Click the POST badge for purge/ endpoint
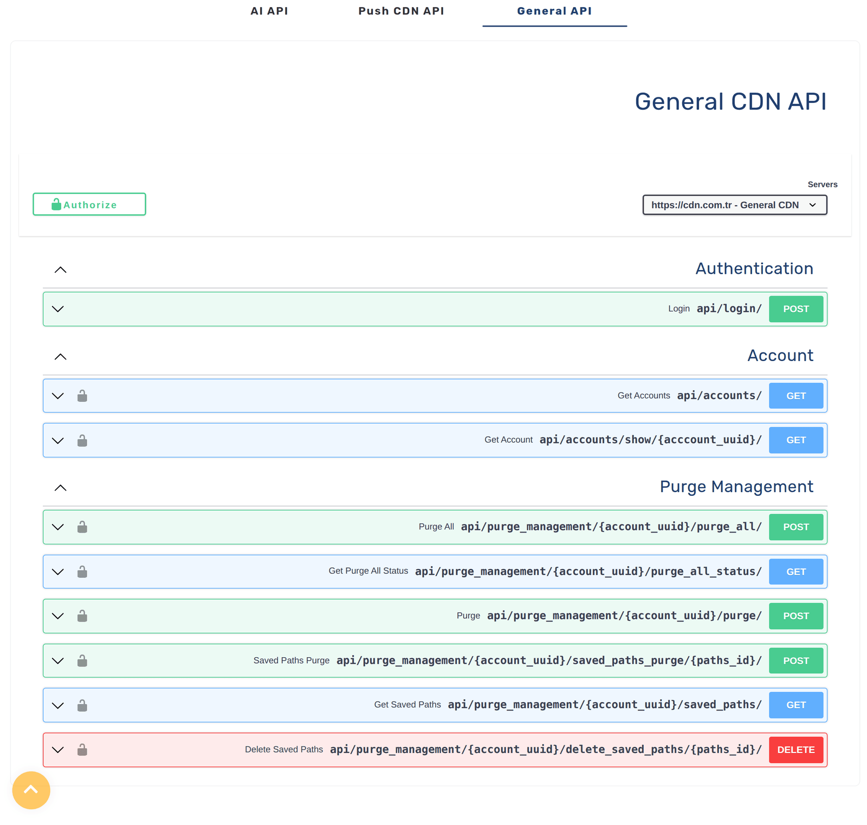Screen dimensions: 867x825 [x=796, y=616]
